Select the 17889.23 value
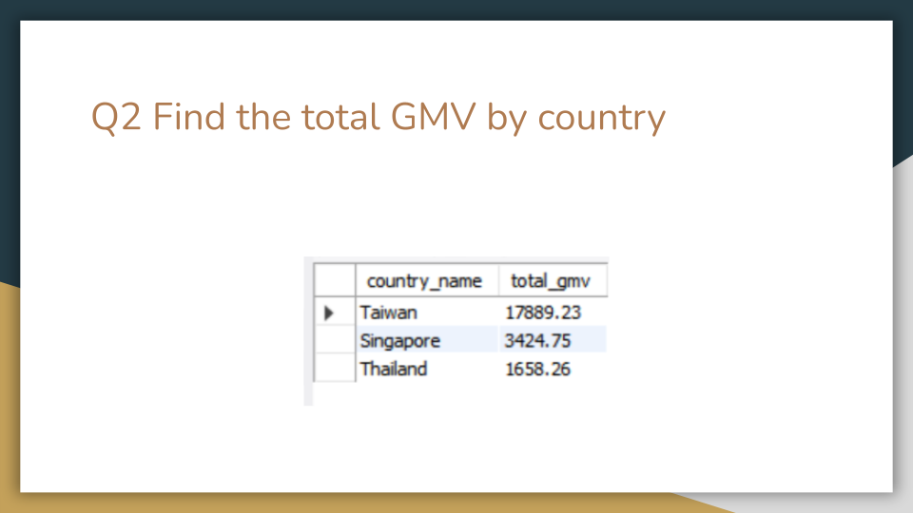 coord(543,313)
